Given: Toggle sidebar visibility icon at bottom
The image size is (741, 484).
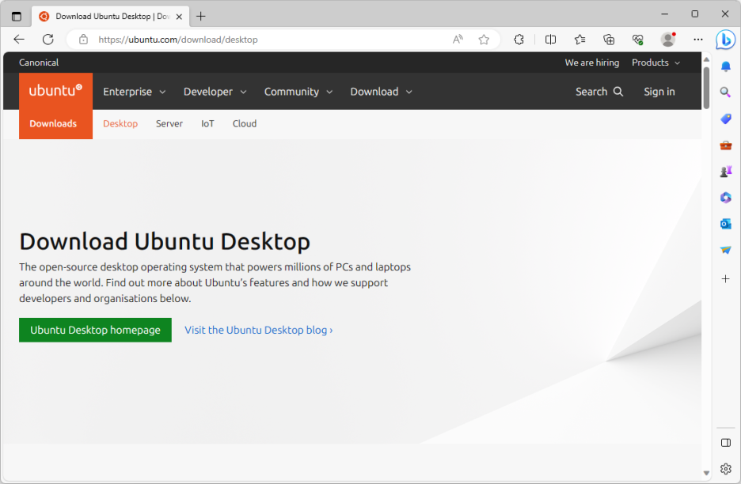Looking at the screenshot, I should pyautogui.click(x=726, y=443).
